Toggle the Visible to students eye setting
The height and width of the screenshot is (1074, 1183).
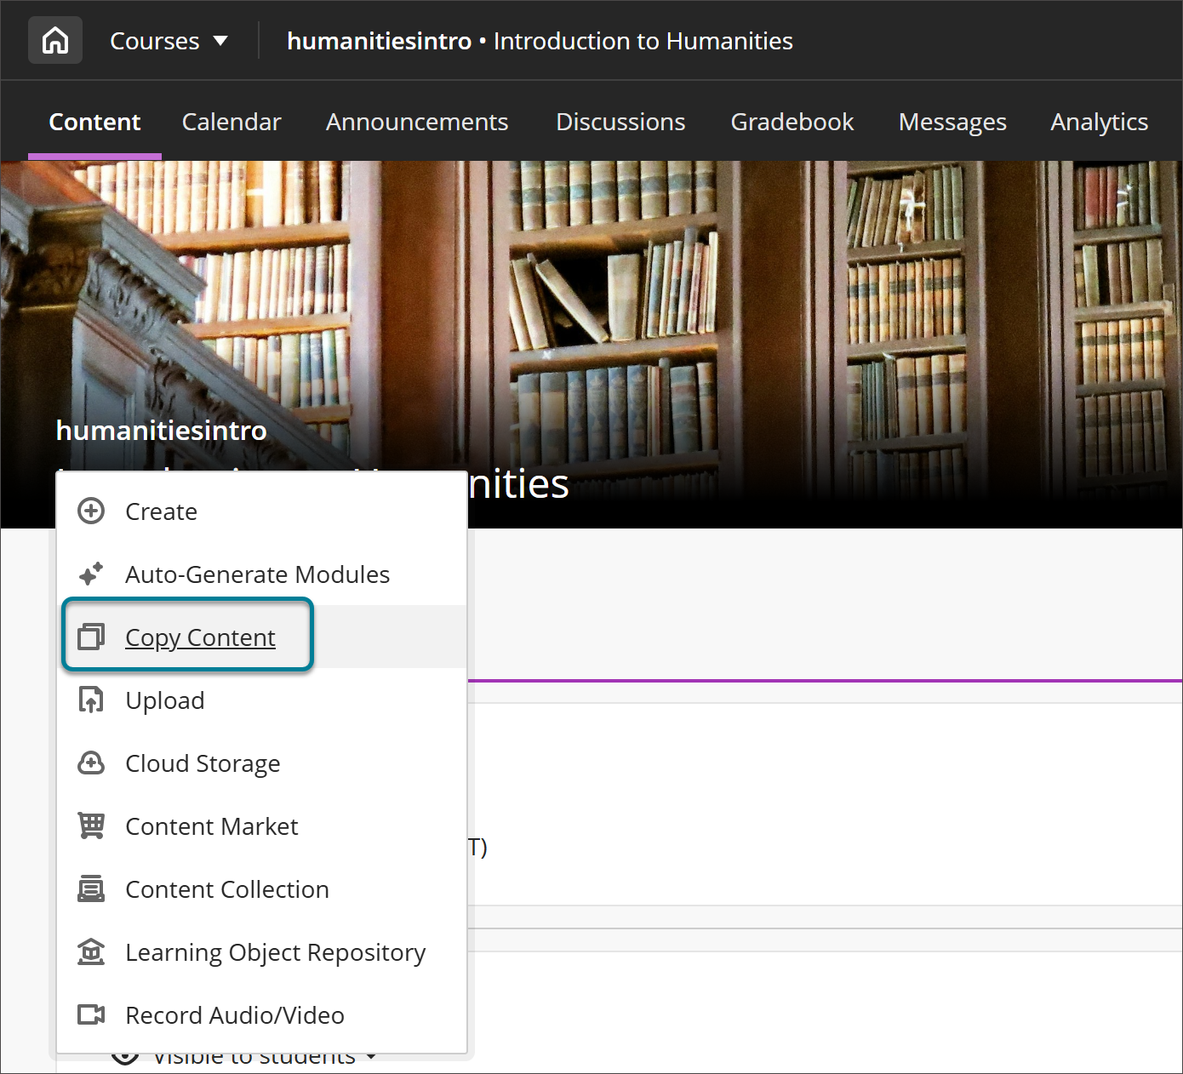point(124,1055)
